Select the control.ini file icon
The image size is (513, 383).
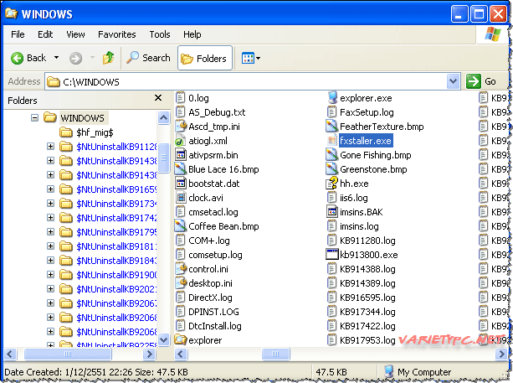point(181,269)
